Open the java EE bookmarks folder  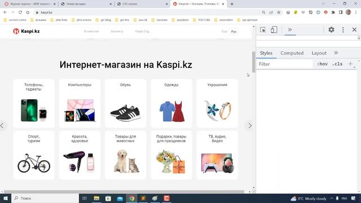click(140, 20)
